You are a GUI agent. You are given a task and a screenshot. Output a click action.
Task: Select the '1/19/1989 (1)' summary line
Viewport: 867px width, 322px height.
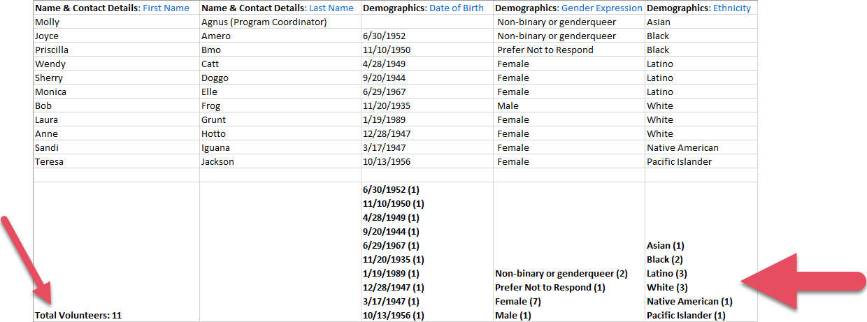click(x=391, y=273)
